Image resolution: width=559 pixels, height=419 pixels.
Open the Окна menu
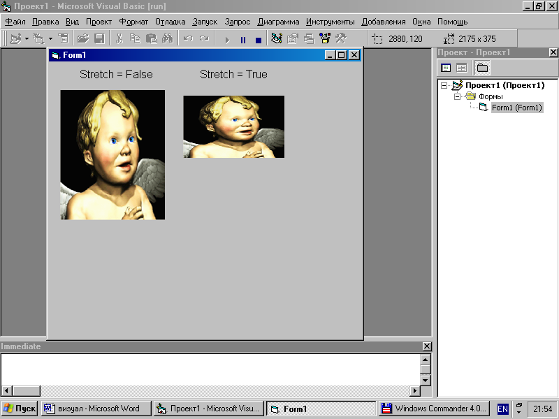421,22
